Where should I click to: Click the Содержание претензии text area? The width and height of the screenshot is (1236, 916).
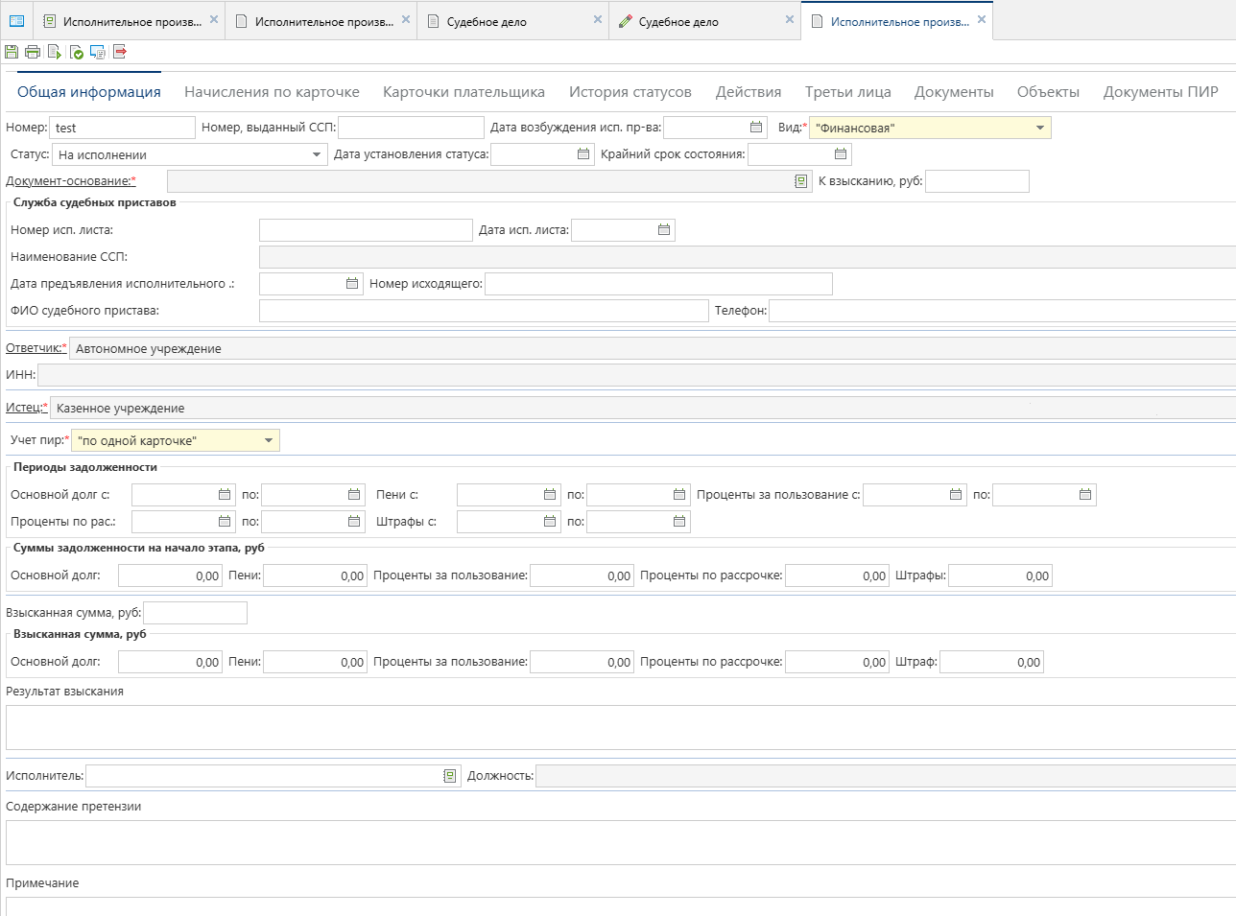tap(621, 843)
